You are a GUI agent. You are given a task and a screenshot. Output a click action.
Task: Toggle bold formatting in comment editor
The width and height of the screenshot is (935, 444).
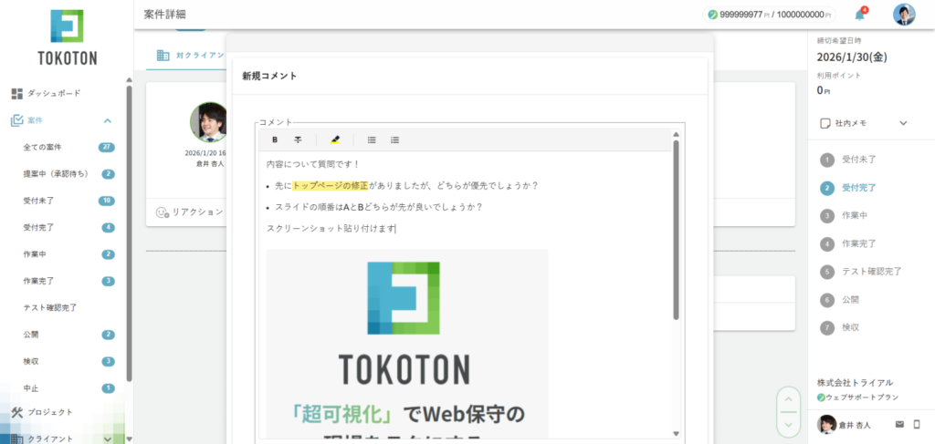(275, 139)
